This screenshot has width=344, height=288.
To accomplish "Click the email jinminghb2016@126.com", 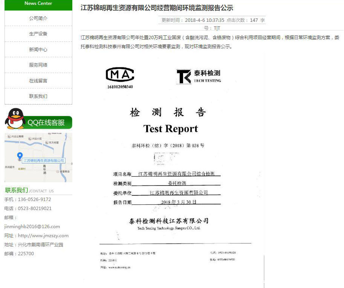I will pyautogui.click(x=32, y=226).
